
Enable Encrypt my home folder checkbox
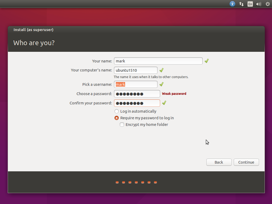point(122,125)
